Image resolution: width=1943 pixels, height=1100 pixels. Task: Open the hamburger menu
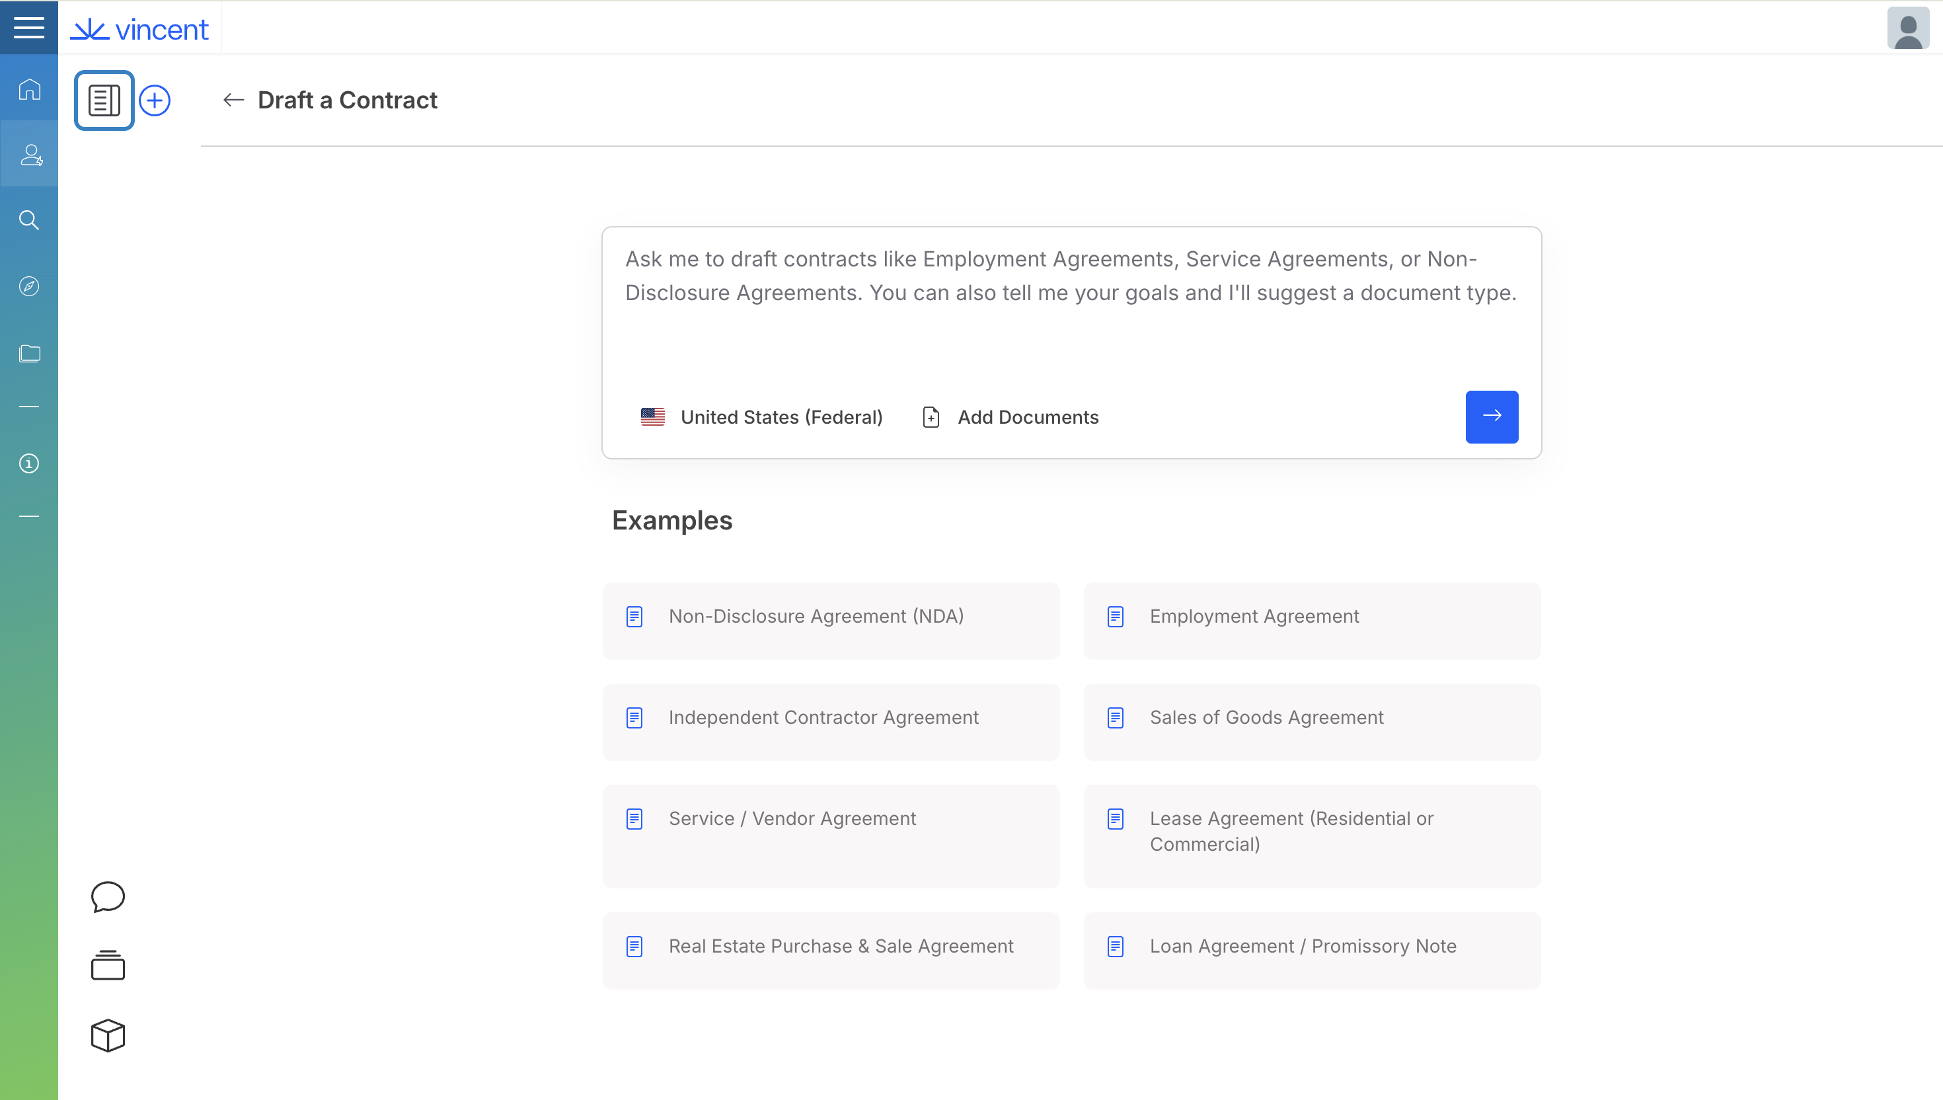[x=28, y=28]
